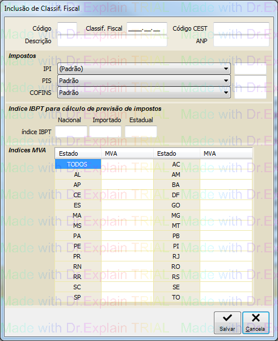This screenshot has height=341, width=278.
Task: Click the MVA cell next to AC
Action: 226,164
